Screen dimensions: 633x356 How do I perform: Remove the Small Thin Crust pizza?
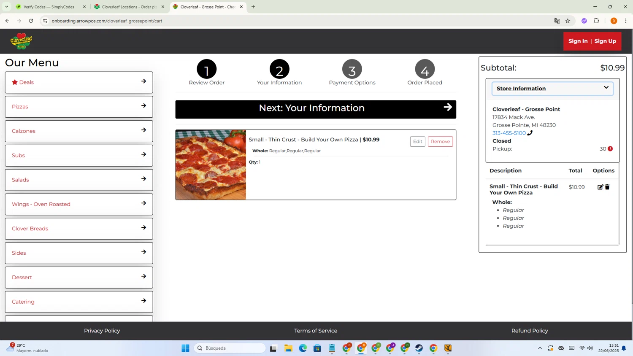[440, 141]
